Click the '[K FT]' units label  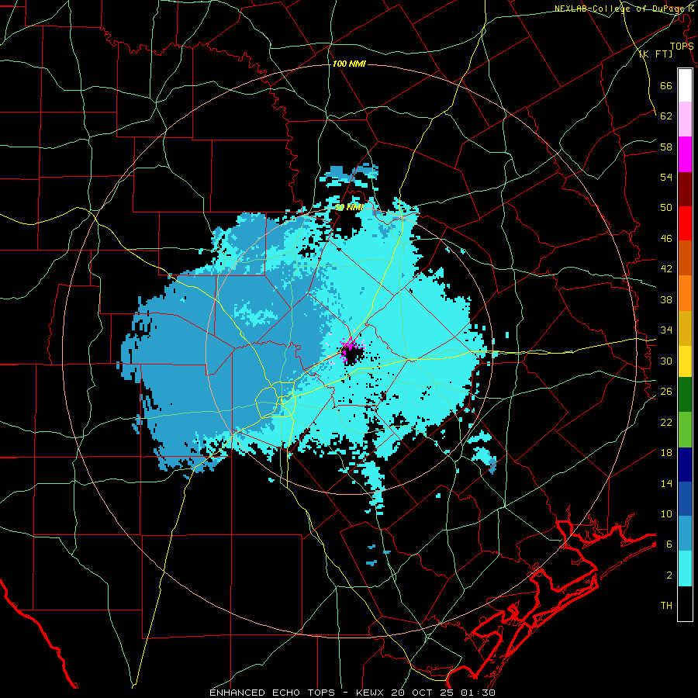[x=655, y=54]
